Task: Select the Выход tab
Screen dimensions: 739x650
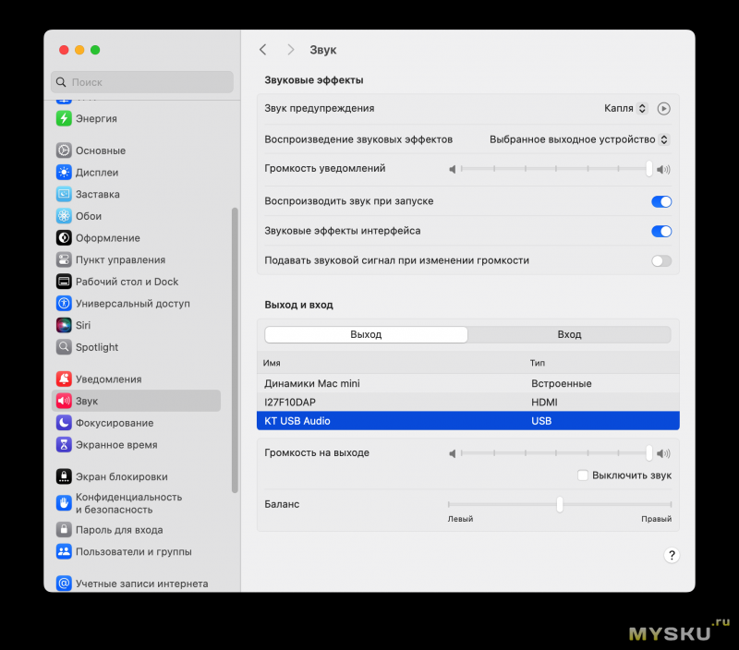Action: point(366,334)
